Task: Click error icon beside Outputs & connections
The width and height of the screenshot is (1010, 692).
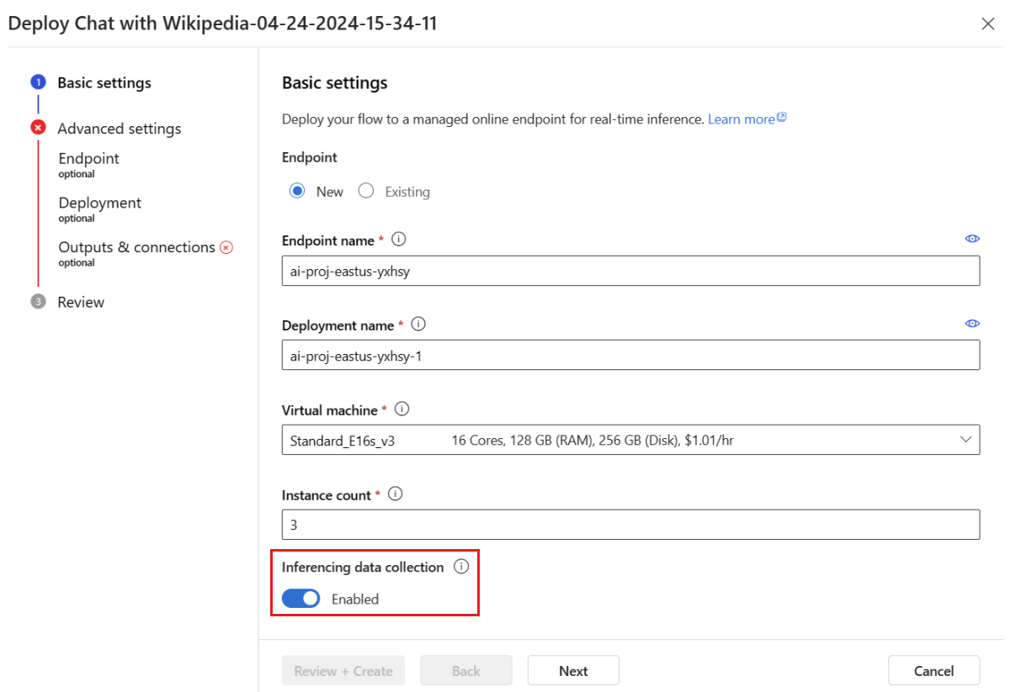Action: click(x=226, y=247)
